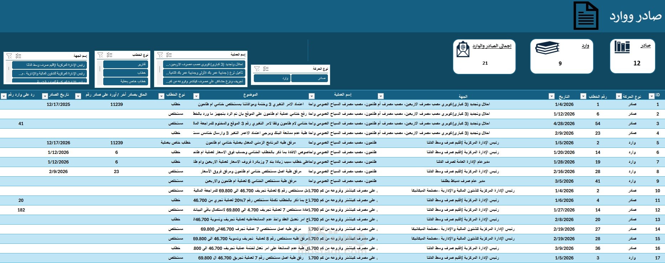Click the إجمالي total value 21
665x263 pixels.
tap(485, 63)
